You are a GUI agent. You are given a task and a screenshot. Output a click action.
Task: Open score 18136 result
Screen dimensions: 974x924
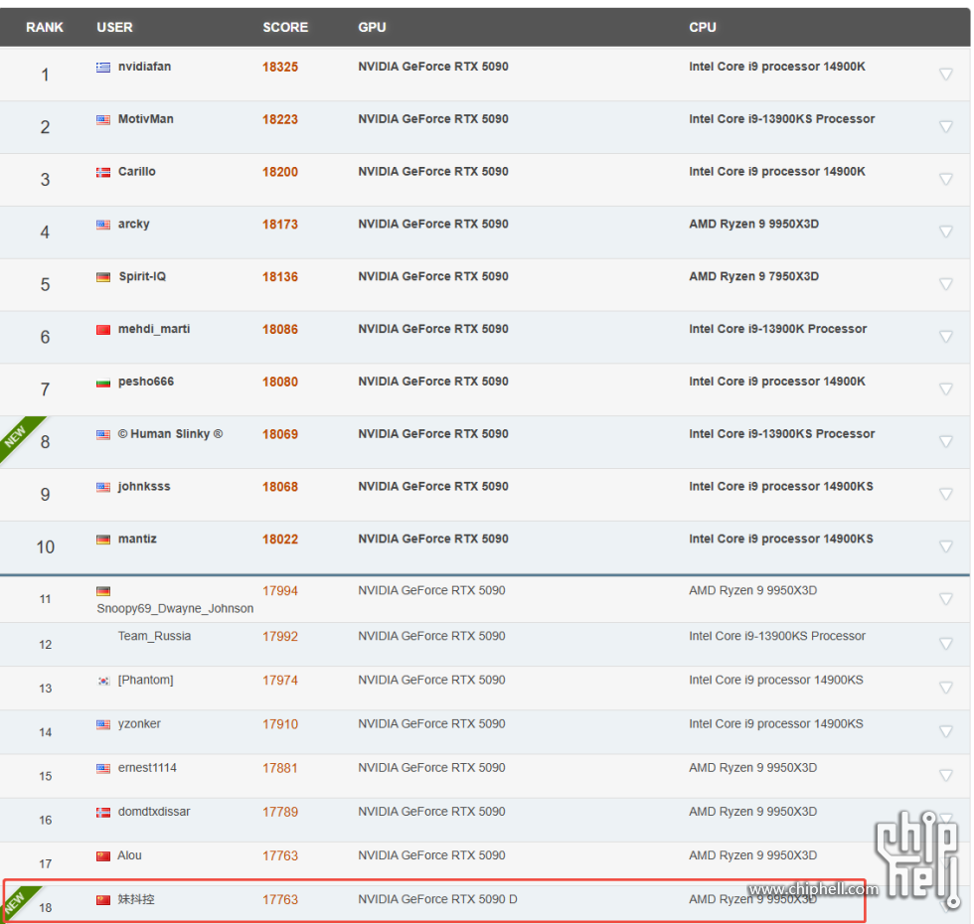pyautogui.click(x=280, y=277)
